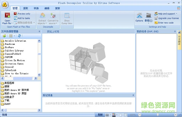Switch to the 提取 ribbon tab
The width and height of the screenshot is (182, 117).
coord(25,8)
